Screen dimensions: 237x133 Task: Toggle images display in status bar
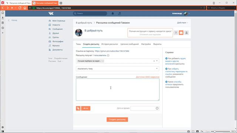pyautogui.click(x=197, y=132)
